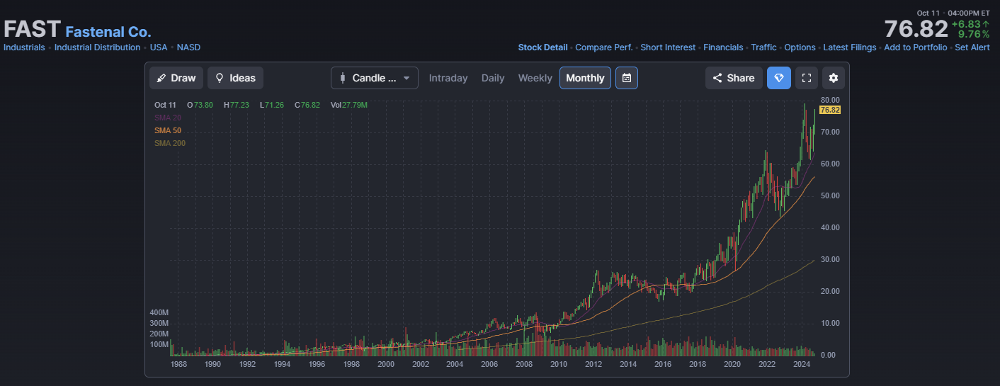Open the Options page
The width and height of the screenshot is (1000, 386).
point(800,47)
